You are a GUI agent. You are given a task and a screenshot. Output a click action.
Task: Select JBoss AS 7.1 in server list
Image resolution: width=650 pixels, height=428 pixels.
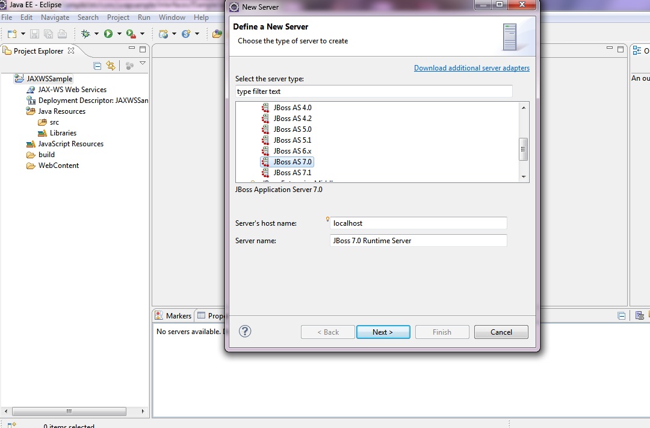[x=292, y=173]
